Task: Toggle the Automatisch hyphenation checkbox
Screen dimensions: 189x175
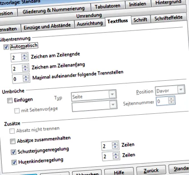Action: [x=6, y=47]
